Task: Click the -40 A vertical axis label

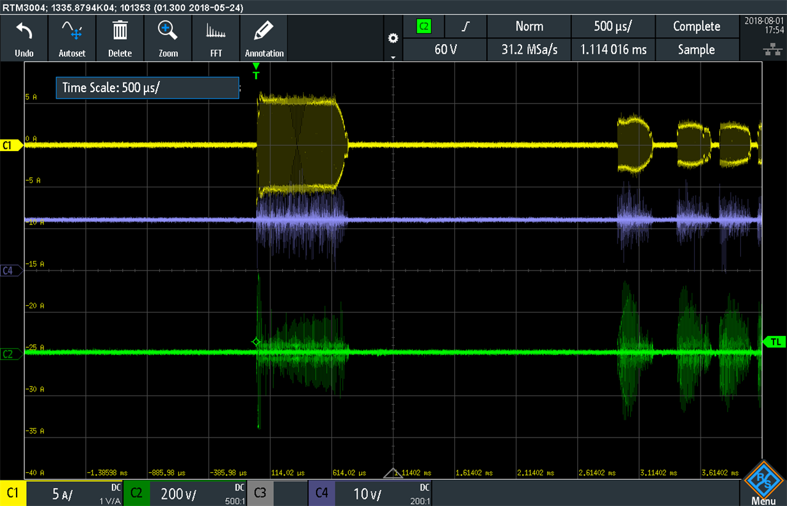Action: [34, 473]
